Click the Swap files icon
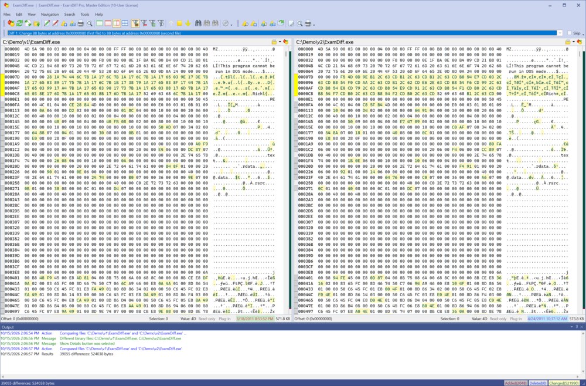 coord(28,23)
